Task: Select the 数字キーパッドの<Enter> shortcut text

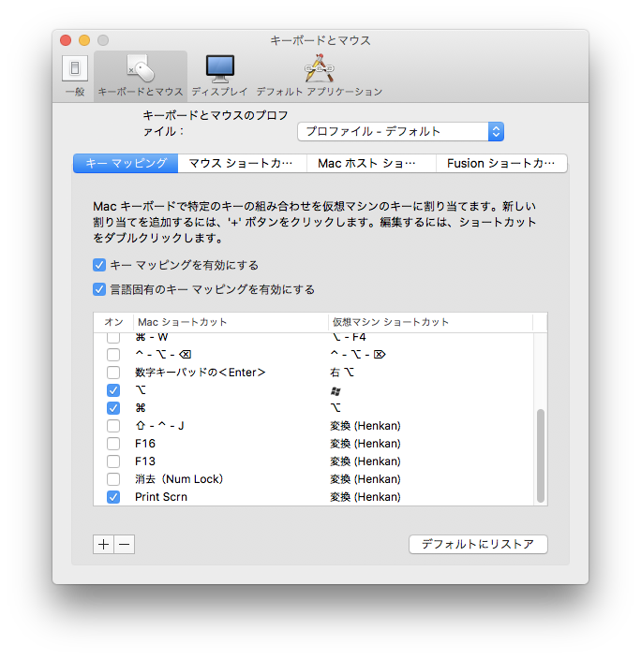Action: point(201,372)
